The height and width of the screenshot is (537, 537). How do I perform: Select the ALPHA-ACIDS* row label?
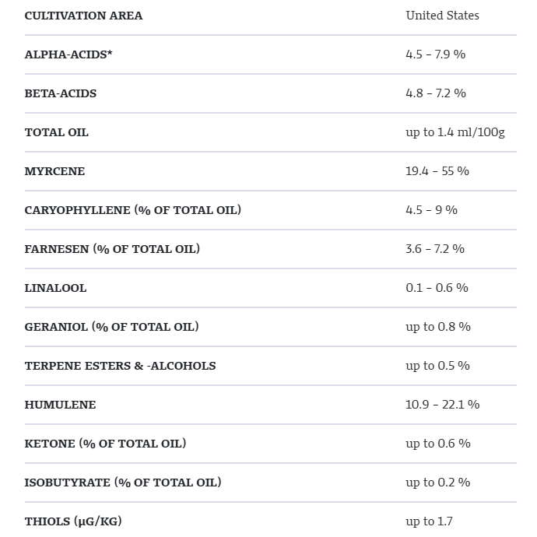pos(68,54)
